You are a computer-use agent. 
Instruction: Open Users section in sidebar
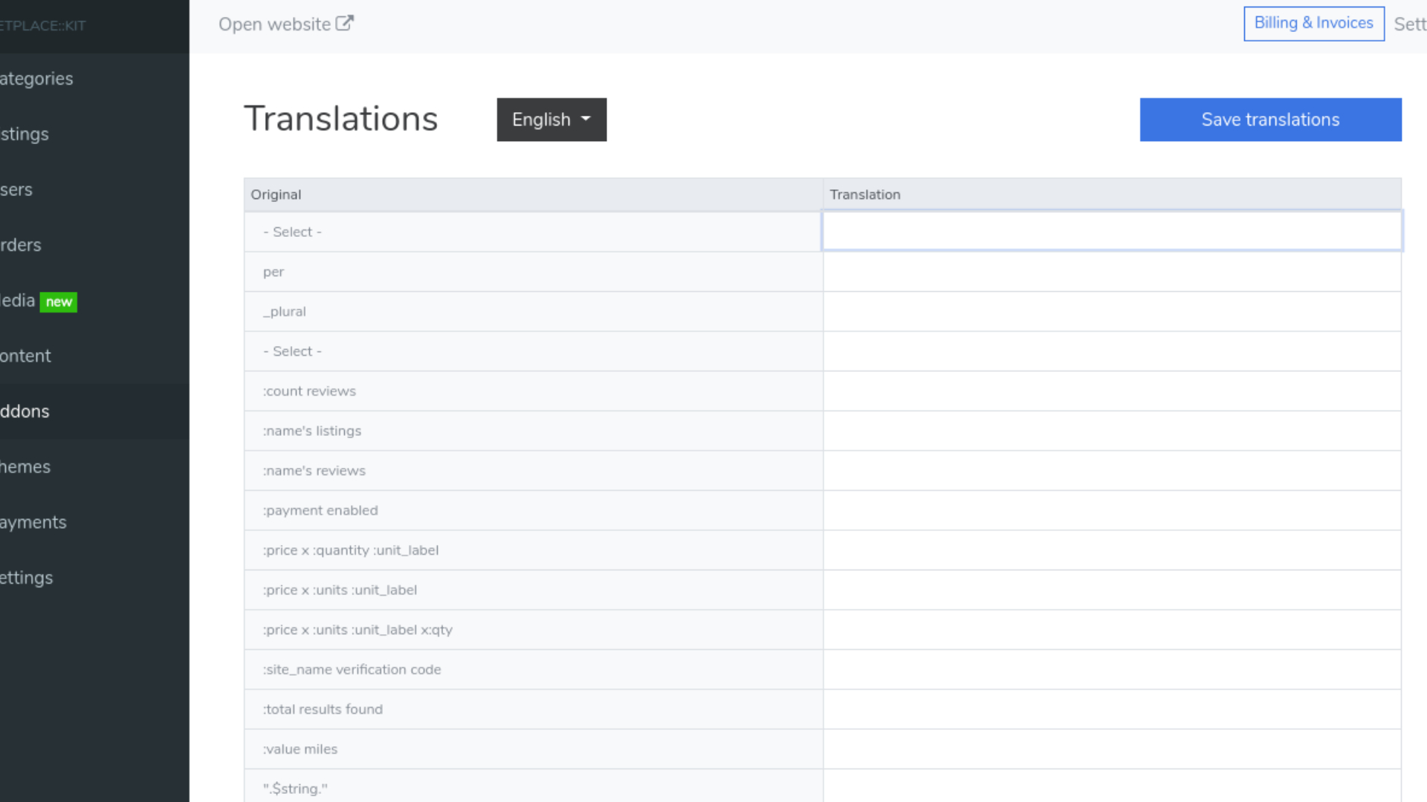coord(17,190)
